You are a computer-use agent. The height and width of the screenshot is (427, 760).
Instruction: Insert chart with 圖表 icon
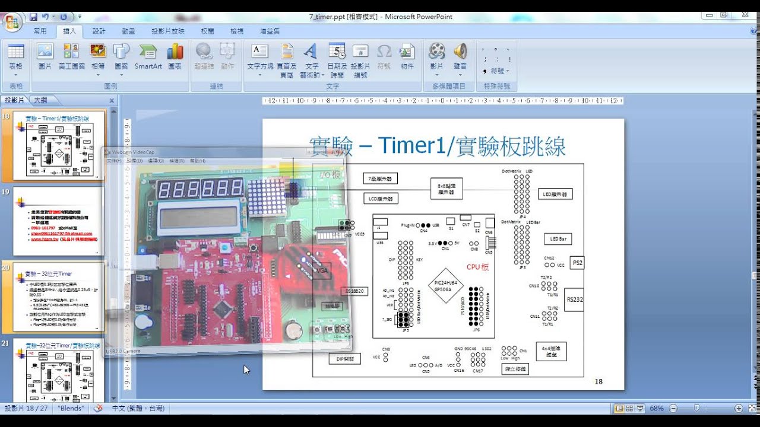tap(175, 57)
